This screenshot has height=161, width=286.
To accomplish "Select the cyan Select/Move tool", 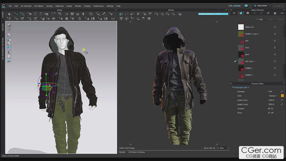I will [x=16, y=14].
